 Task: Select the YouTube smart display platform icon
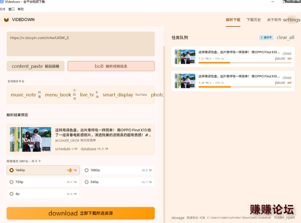118,95
